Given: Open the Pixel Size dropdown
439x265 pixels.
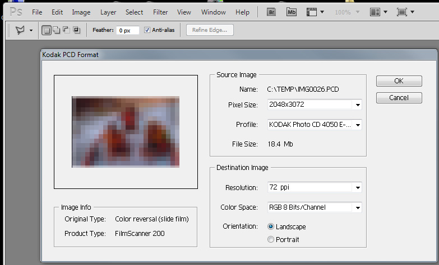Looking at the screenshot, I should point(315,105).
